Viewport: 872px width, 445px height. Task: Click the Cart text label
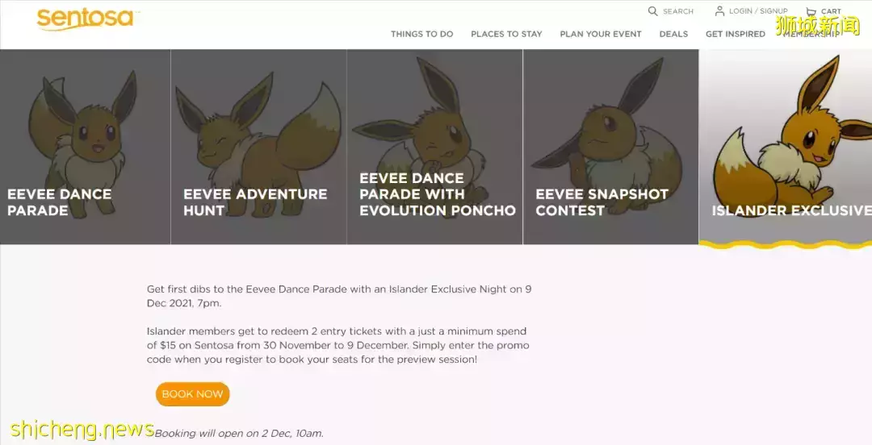tap(831, 12)
